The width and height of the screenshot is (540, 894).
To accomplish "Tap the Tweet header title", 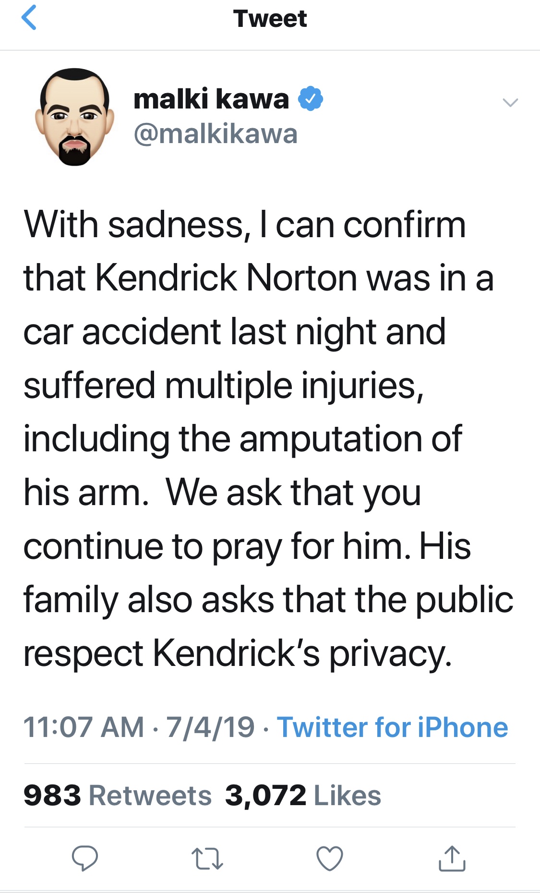I will tap(270, 19).
